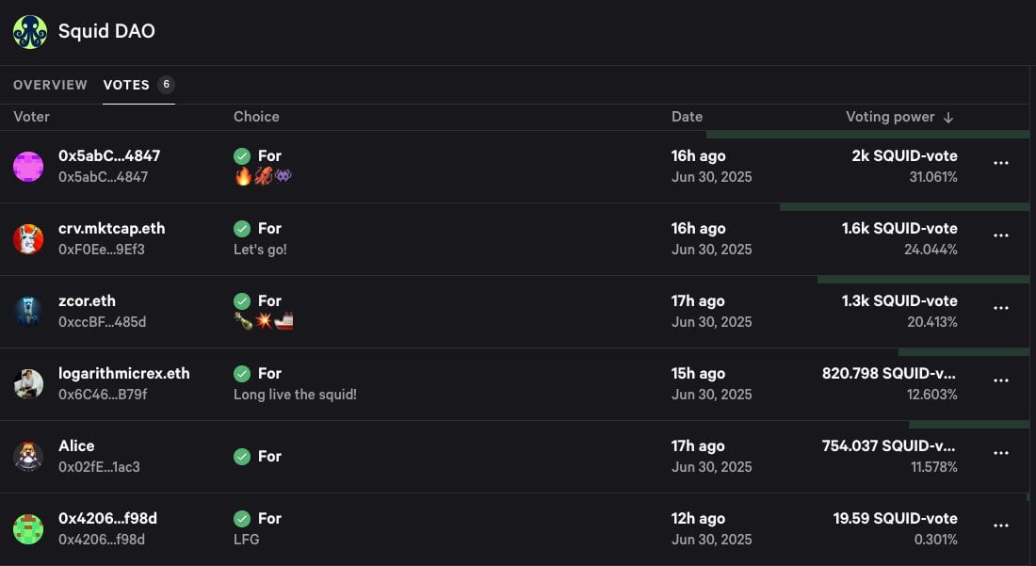Open the three-dot menu for crv.mktcap.eth
The width and height of the screenshot is (1036, 566).
(1001, 235)
